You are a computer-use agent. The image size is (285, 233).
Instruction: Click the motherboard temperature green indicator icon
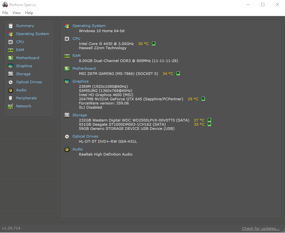(178, 73)
